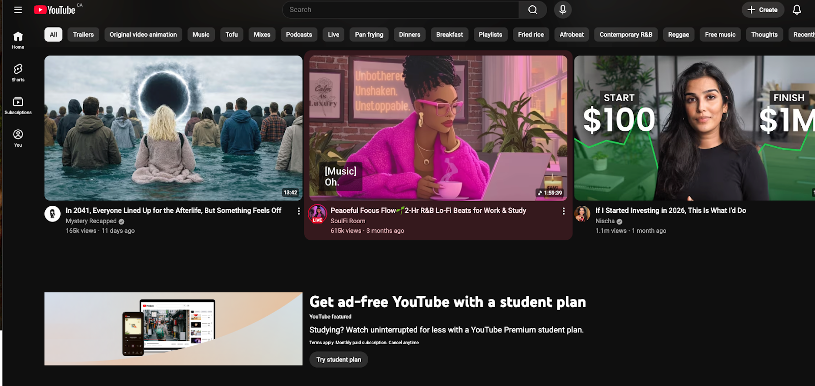This screenshot has width=815, height=386.
Task: Select the Fried rice filter chip
Action: click(x=531, y=35)
